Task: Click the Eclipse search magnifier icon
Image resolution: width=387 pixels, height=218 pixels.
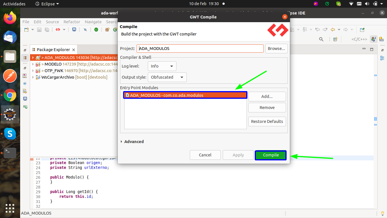Action: tap(321, 39)
